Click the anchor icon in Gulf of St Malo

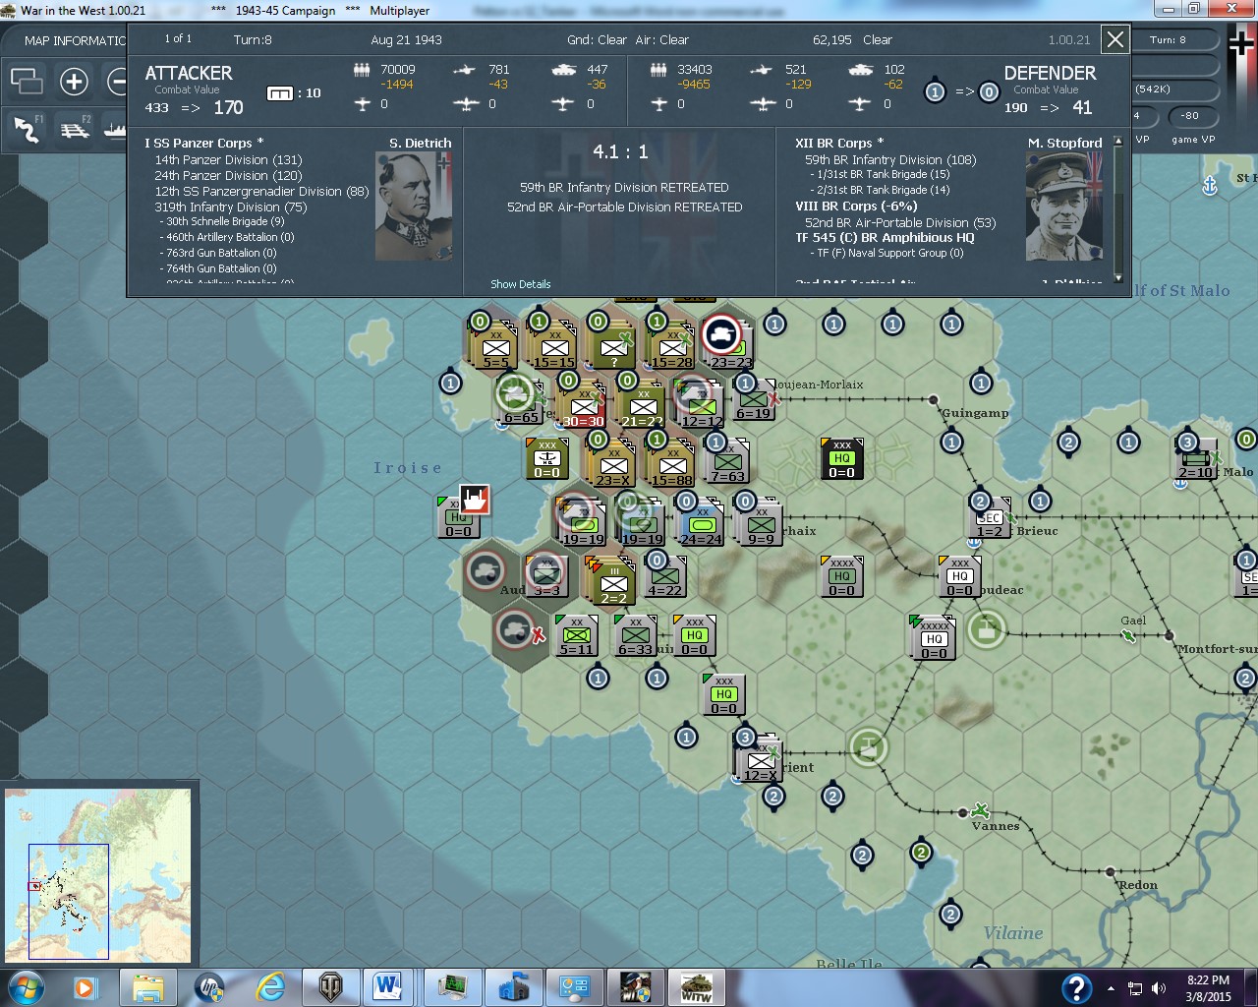(x=1210, y=184)
